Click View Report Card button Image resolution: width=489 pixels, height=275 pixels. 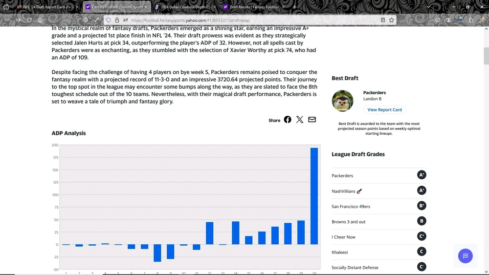pos(384,109)
